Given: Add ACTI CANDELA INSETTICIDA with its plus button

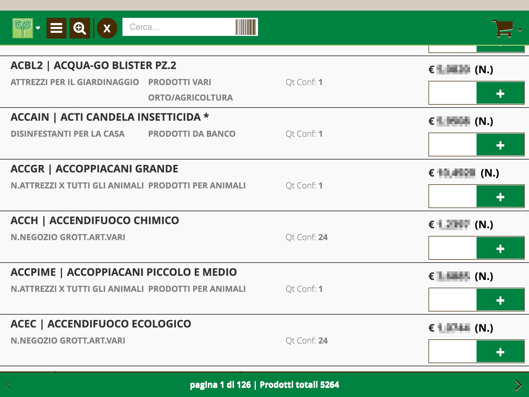Looking at the screenshot, I should (x=500, y=145).
